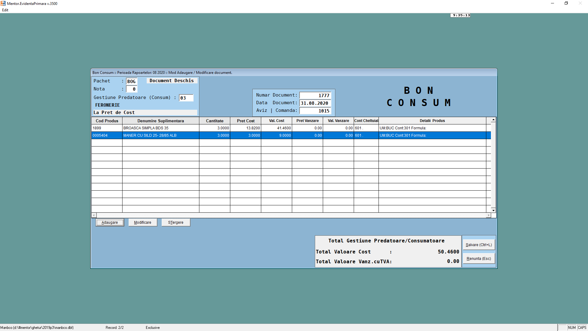Click the Aviz Comanda field
Image resolution: width=588 pixels, height=331 pixels.
click(x=315, y=111)
